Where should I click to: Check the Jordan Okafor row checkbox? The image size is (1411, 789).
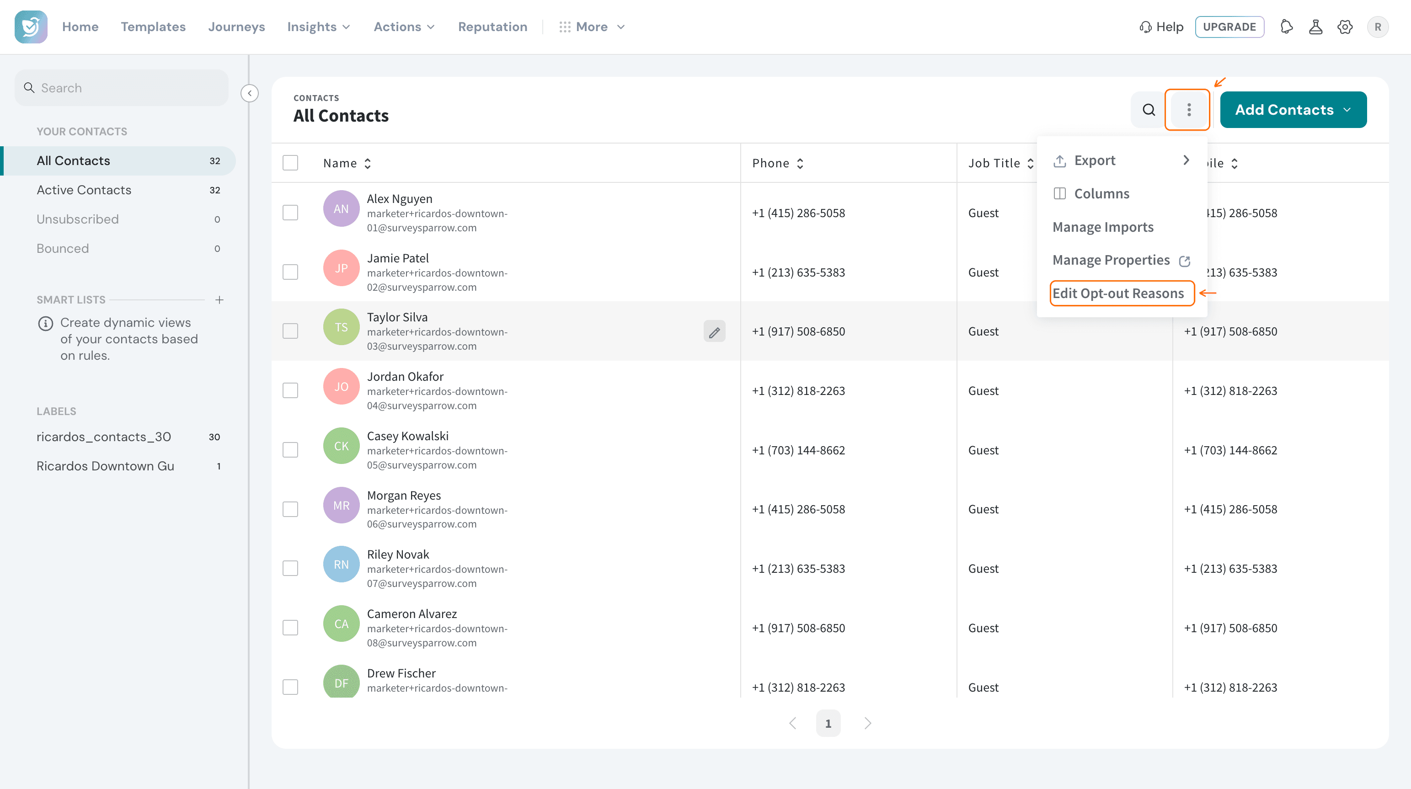pyautogui.click(x=290, y=390)
